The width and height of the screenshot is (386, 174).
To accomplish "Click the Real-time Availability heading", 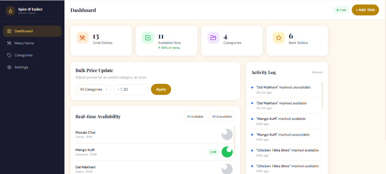I will 98,117.
